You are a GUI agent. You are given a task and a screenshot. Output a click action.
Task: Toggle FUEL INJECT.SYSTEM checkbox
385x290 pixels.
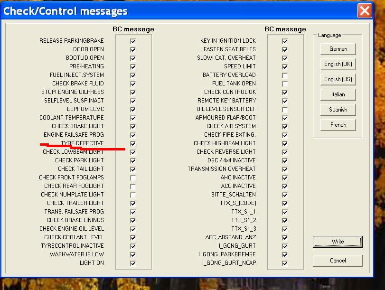133,75
